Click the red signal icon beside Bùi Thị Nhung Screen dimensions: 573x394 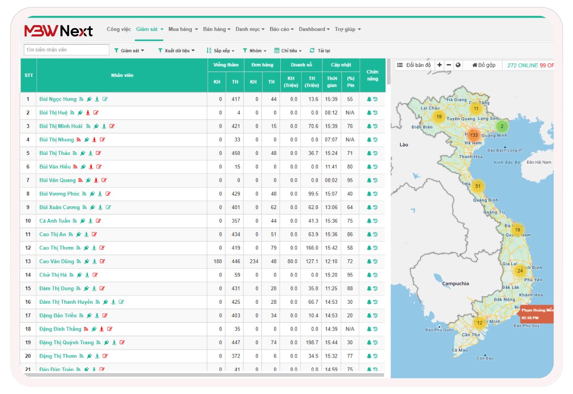tap(78, 140)
